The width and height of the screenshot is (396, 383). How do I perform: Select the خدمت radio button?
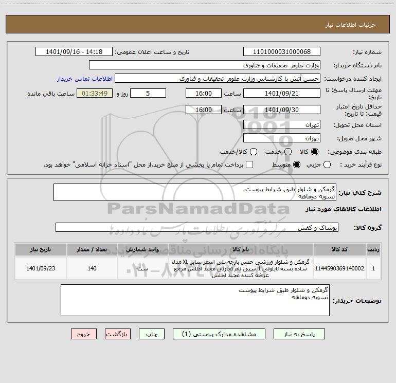288,152
